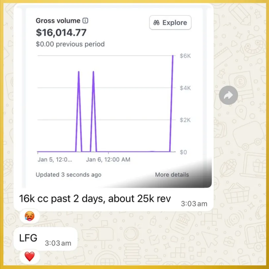Click the second purple spike before Jan 6
The width and height of the screenshot is (269, 269).
tap(93, 112)
